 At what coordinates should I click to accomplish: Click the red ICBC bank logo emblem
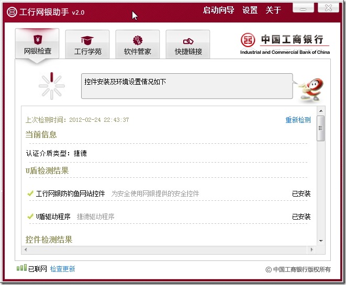248,40
